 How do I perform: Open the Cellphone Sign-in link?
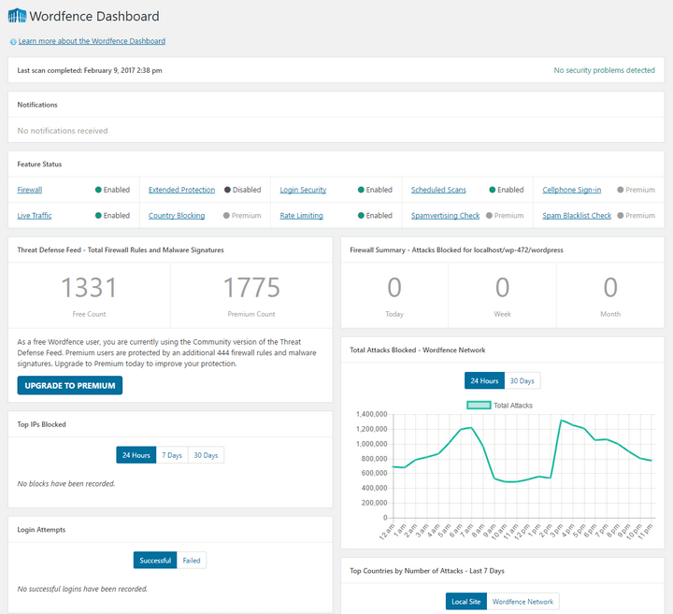(572, 190)
